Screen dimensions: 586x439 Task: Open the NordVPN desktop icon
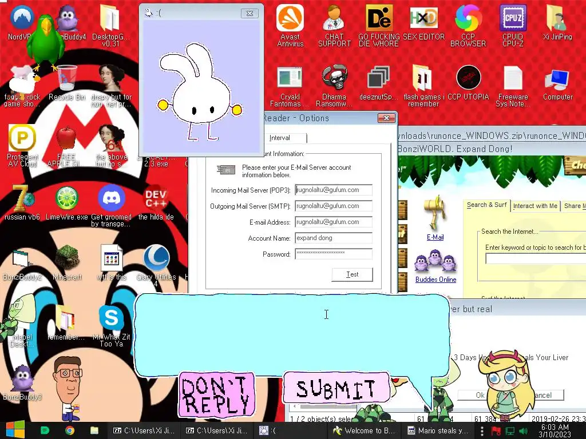coord(22,17)
